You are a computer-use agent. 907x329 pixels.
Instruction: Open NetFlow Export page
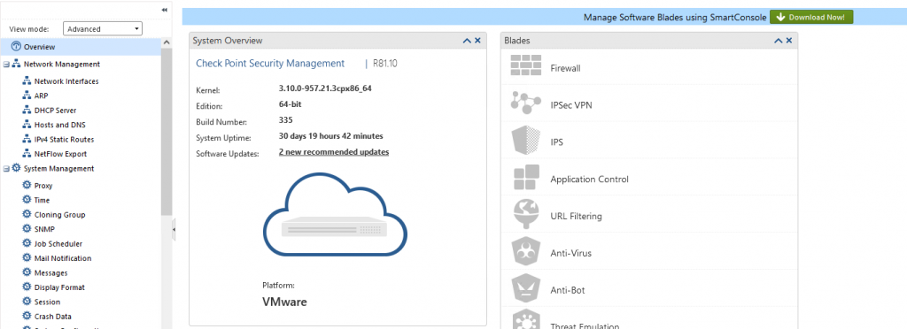click(61, 154)
